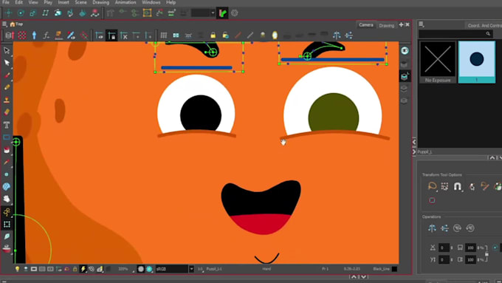502x283 pixels.
Task: Click Rotate 90 clockwise under Operations
Action: click(457, 228)
